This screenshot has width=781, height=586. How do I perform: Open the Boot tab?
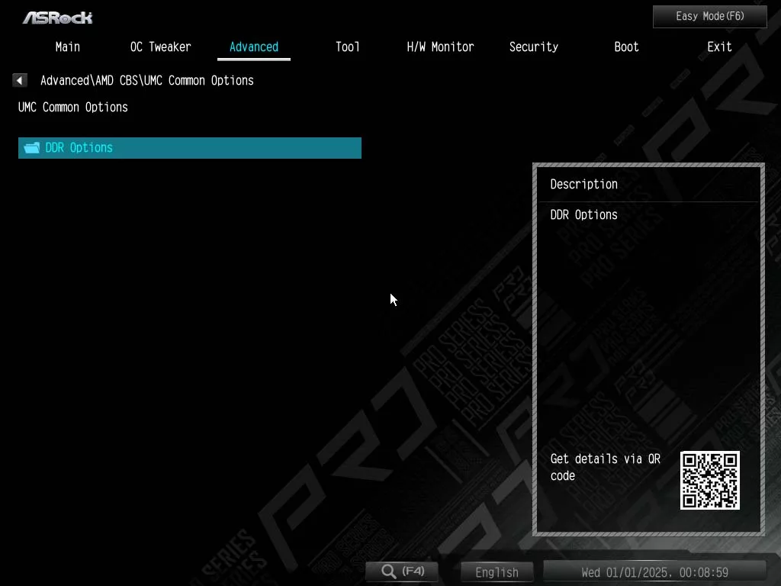pyautogui.click(x=626, y=47)
